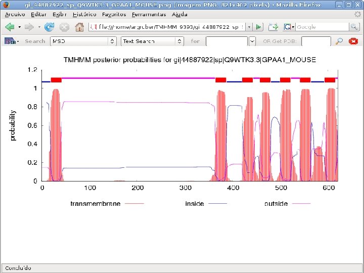364x273 pixels.
Task: Open the Ajuda menu
Action: point(179,14)
